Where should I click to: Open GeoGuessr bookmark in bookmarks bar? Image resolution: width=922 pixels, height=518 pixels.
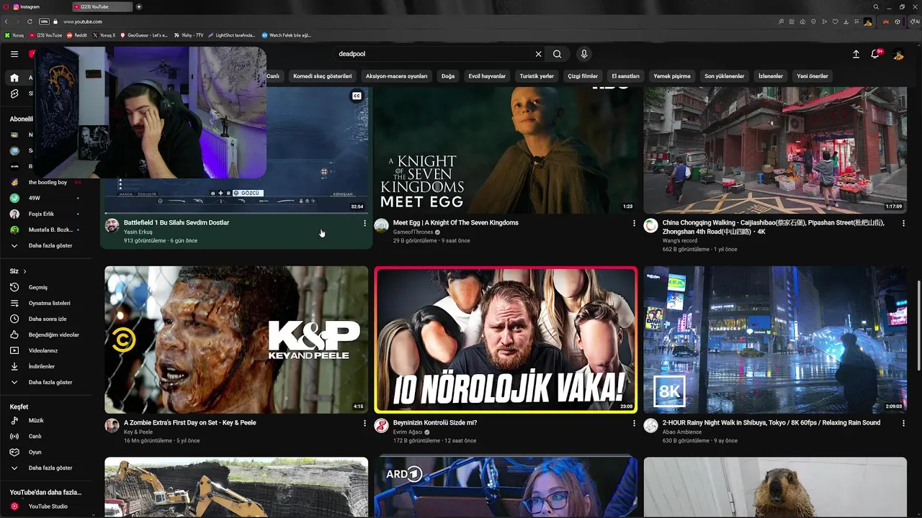[143, 35]
